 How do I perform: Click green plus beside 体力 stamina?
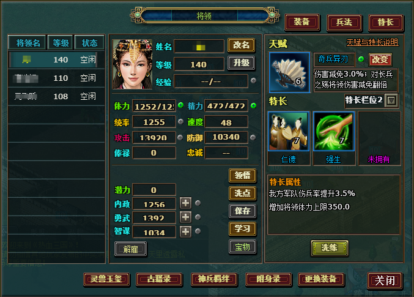pyautogui.click(x=180, y=105)
